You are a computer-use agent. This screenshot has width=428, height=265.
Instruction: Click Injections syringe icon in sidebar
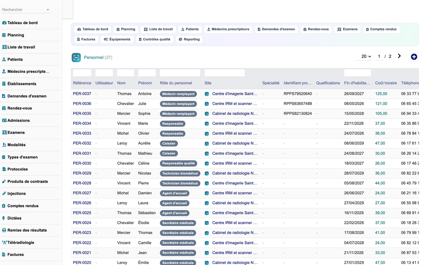(x=4, y=194)
